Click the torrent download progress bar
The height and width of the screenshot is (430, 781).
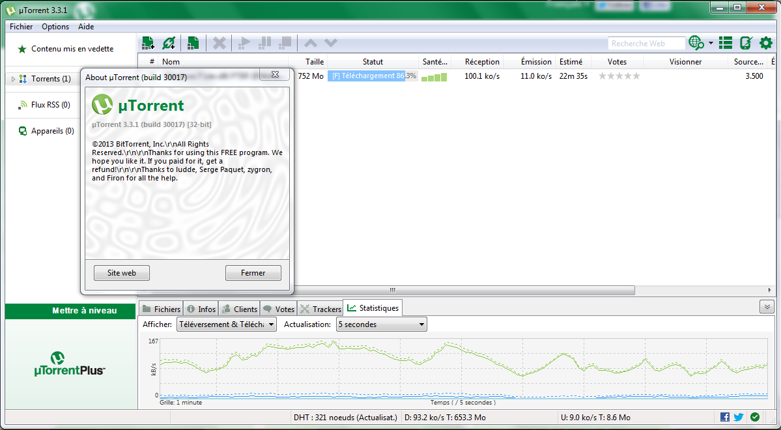pos(373,76)
